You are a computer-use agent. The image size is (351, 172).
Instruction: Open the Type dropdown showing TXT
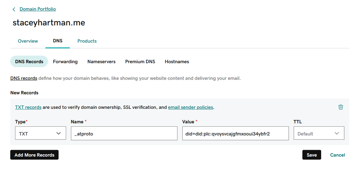40,134
